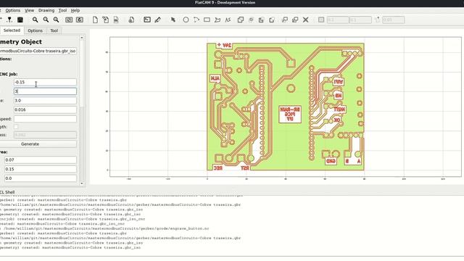Click the 'metry Object' panel heading
The image size is (464, 261).
coord(21,42)
